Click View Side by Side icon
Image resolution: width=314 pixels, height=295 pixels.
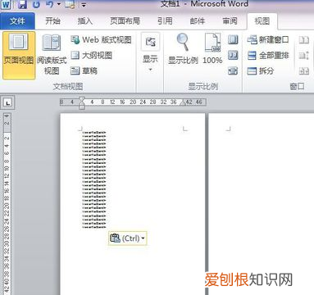coord(304,40)
